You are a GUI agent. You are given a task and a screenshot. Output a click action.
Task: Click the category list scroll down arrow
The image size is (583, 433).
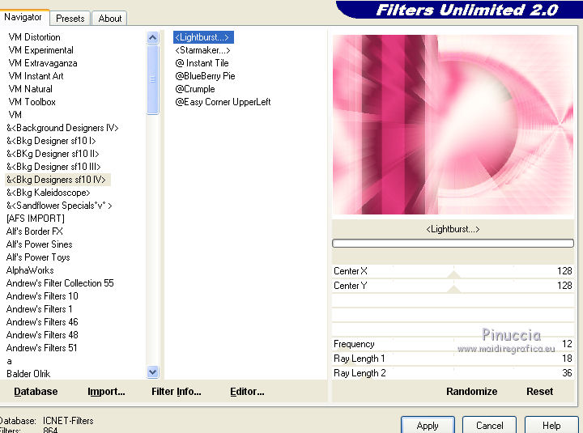[x=153, y=371]
